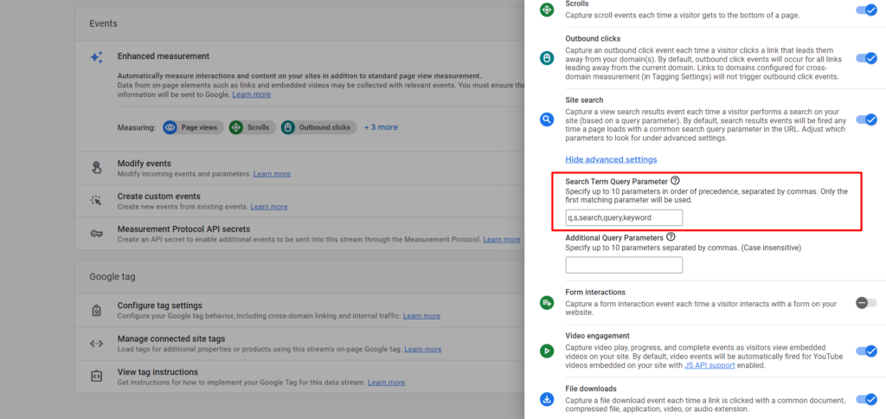This screenshot has width=886, height=419.
Task: Enable the Form interactions toggle
Action: point(866,302)
